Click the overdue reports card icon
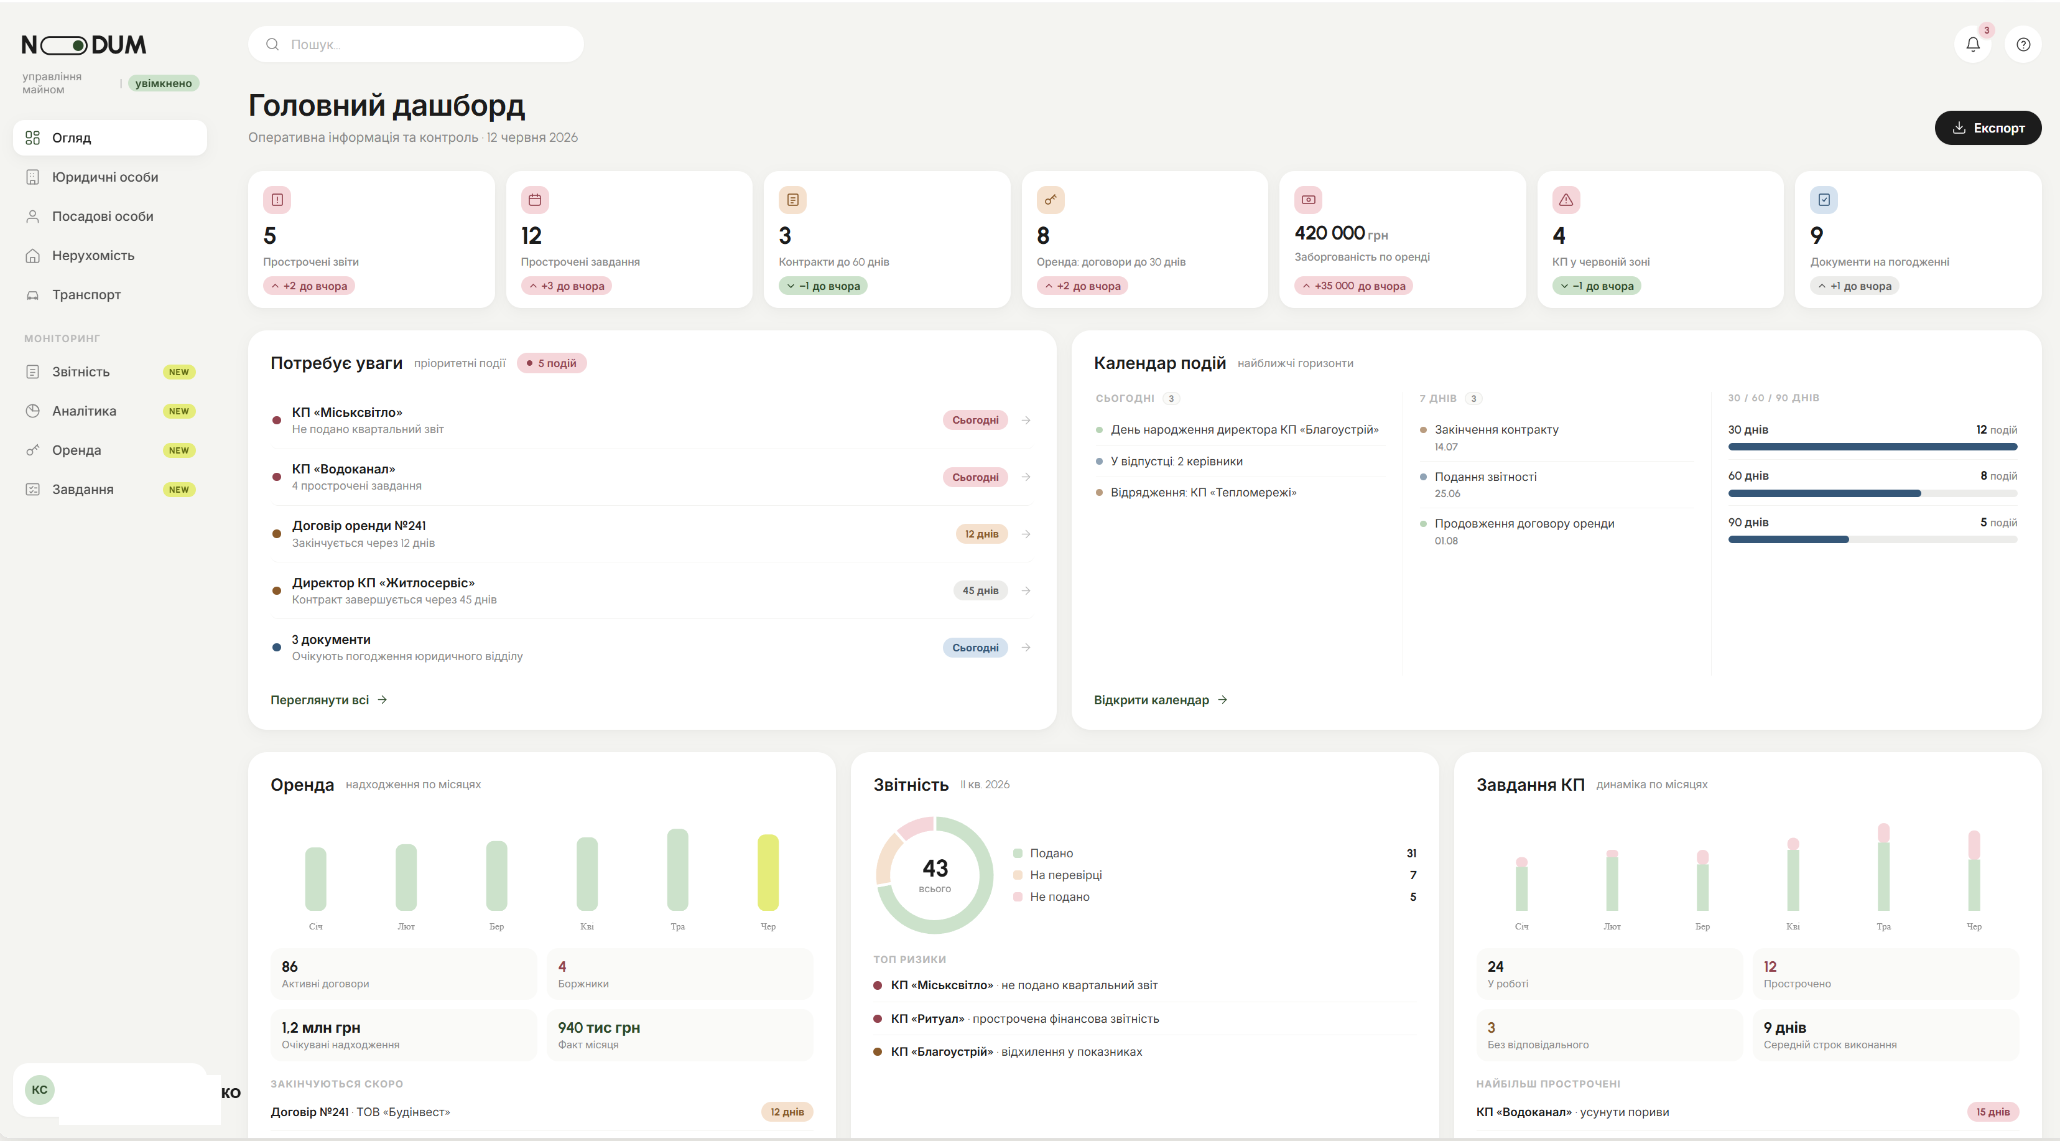 click(277, 200)
